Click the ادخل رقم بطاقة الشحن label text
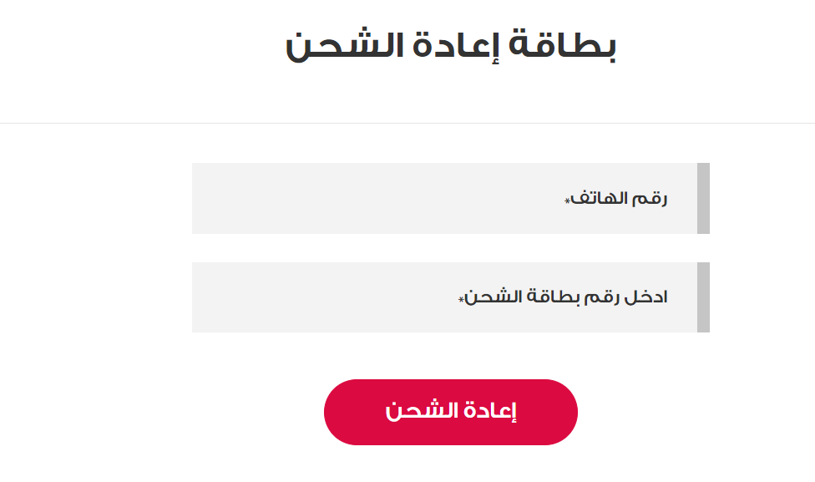The height and width of the screenshot is (482, 815). (565, 297)
